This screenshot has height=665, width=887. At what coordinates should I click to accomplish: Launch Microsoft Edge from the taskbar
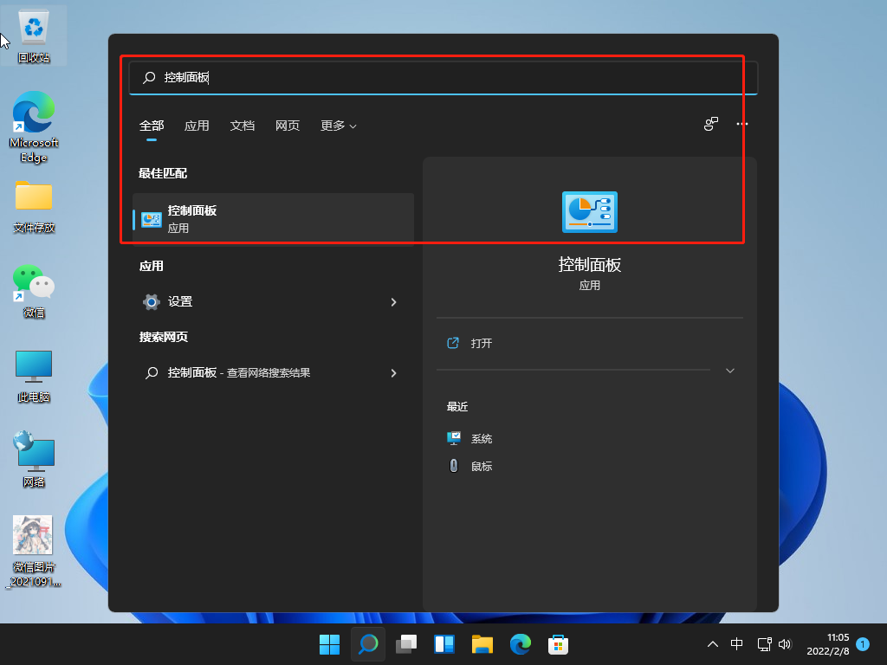pyautogui.click(x=520, y=644)
